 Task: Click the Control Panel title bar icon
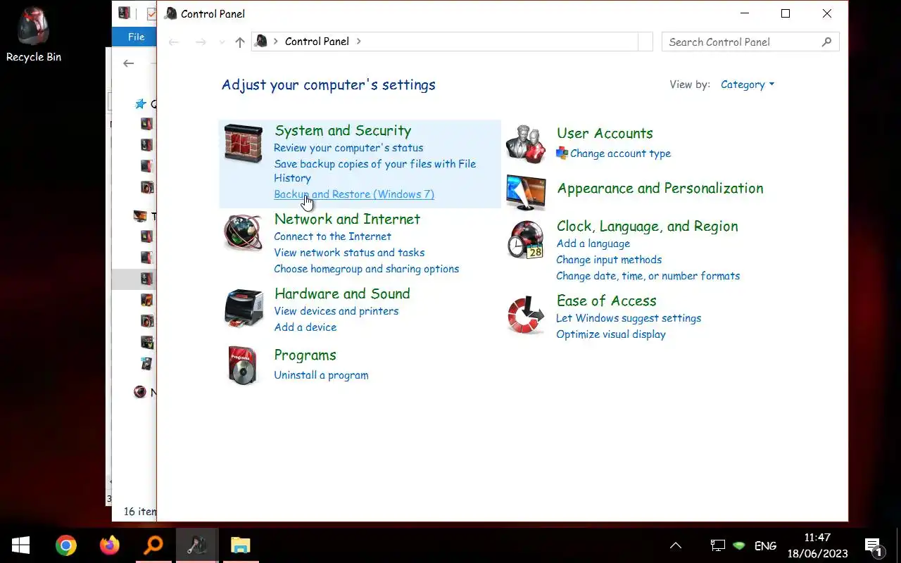pyautogui.click(x=170, y=13)
